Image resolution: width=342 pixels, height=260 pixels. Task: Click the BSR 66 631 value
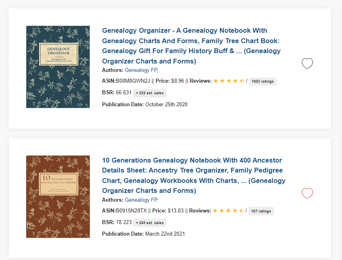pos(124,93)
